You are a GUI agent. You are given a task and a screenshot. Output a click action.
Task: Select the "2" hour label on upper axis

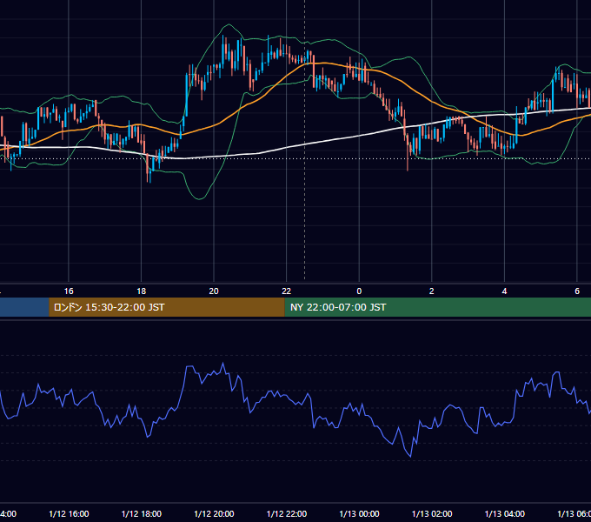pos(432,291)
